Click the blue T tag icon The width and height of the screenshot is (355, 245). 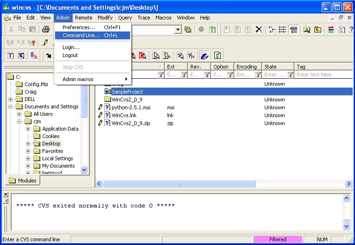coord(11,56)
